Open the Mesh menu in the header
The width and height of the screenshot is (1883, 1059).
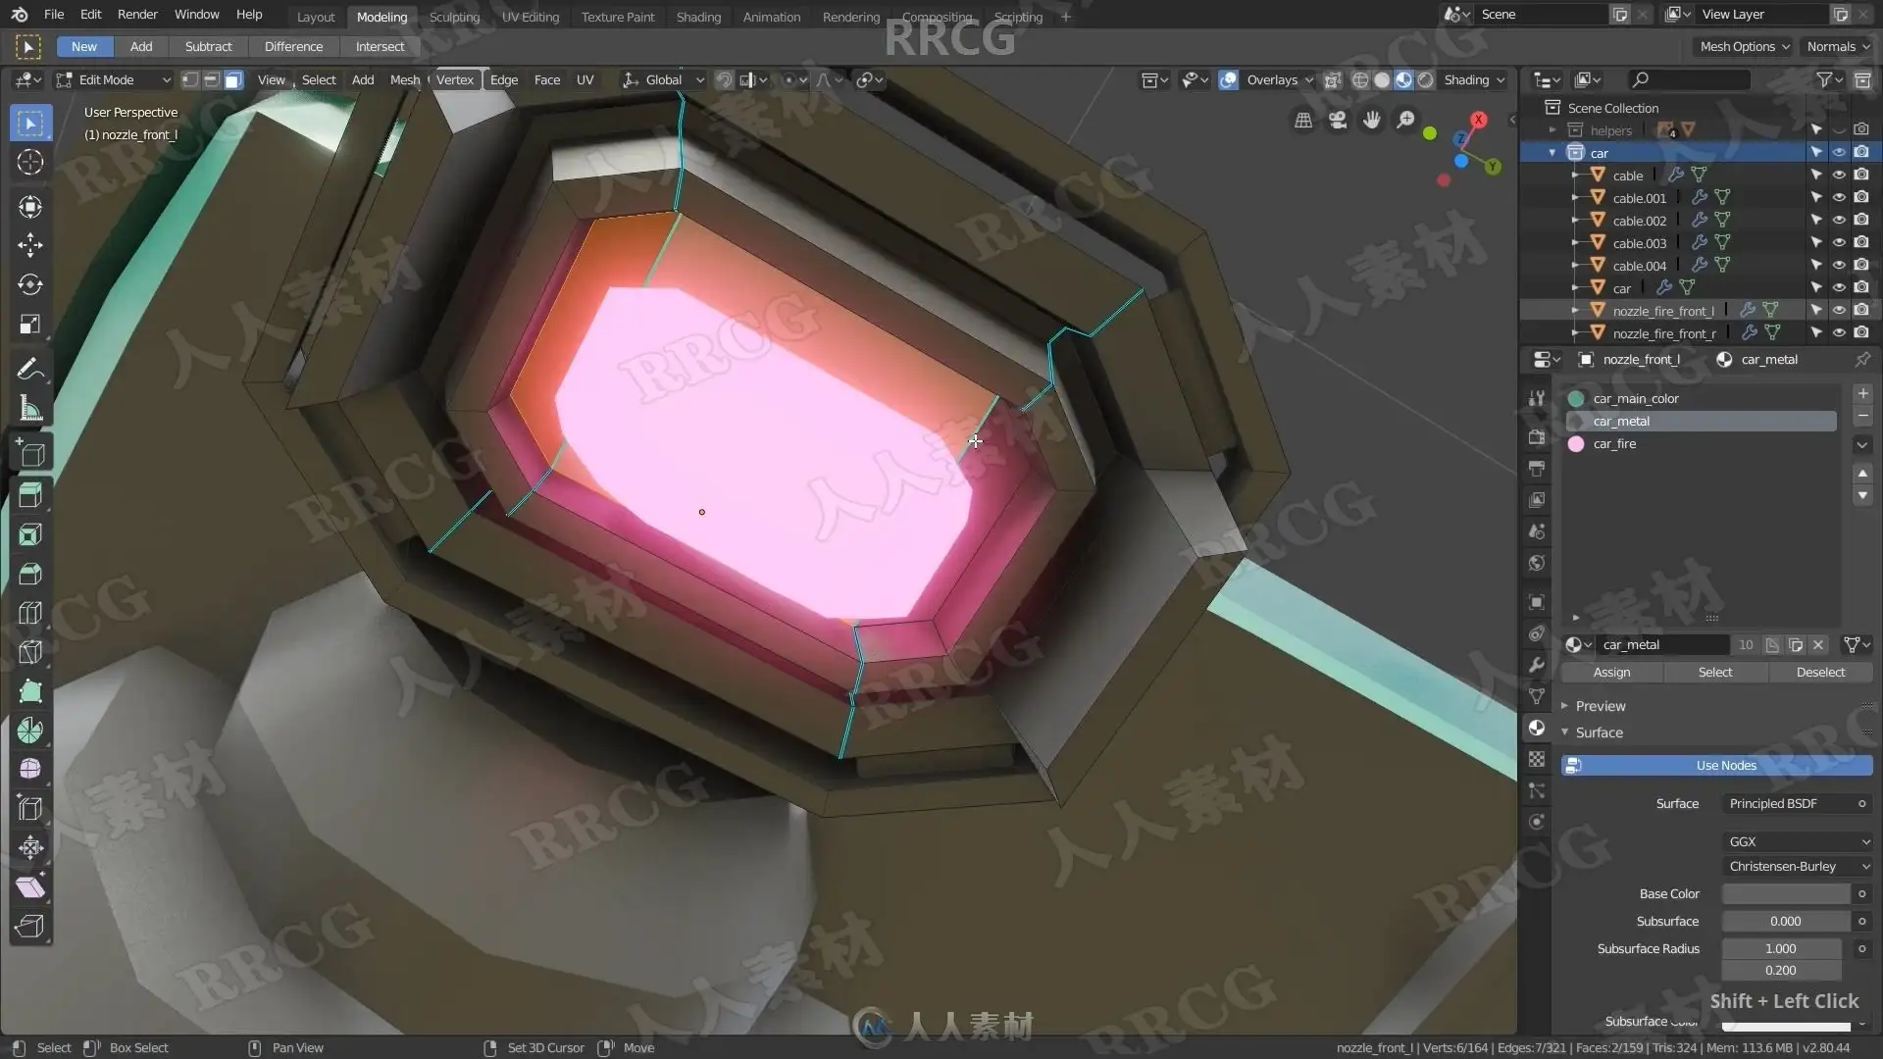(x=404, y=80)
